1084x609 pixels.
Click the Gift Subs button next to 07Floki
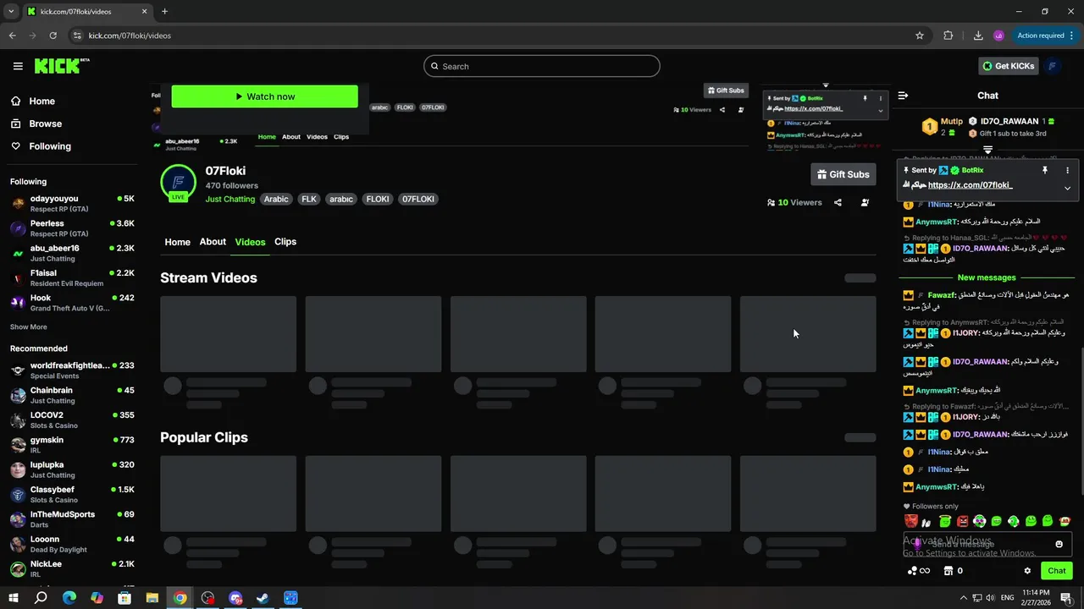point(843,174)
